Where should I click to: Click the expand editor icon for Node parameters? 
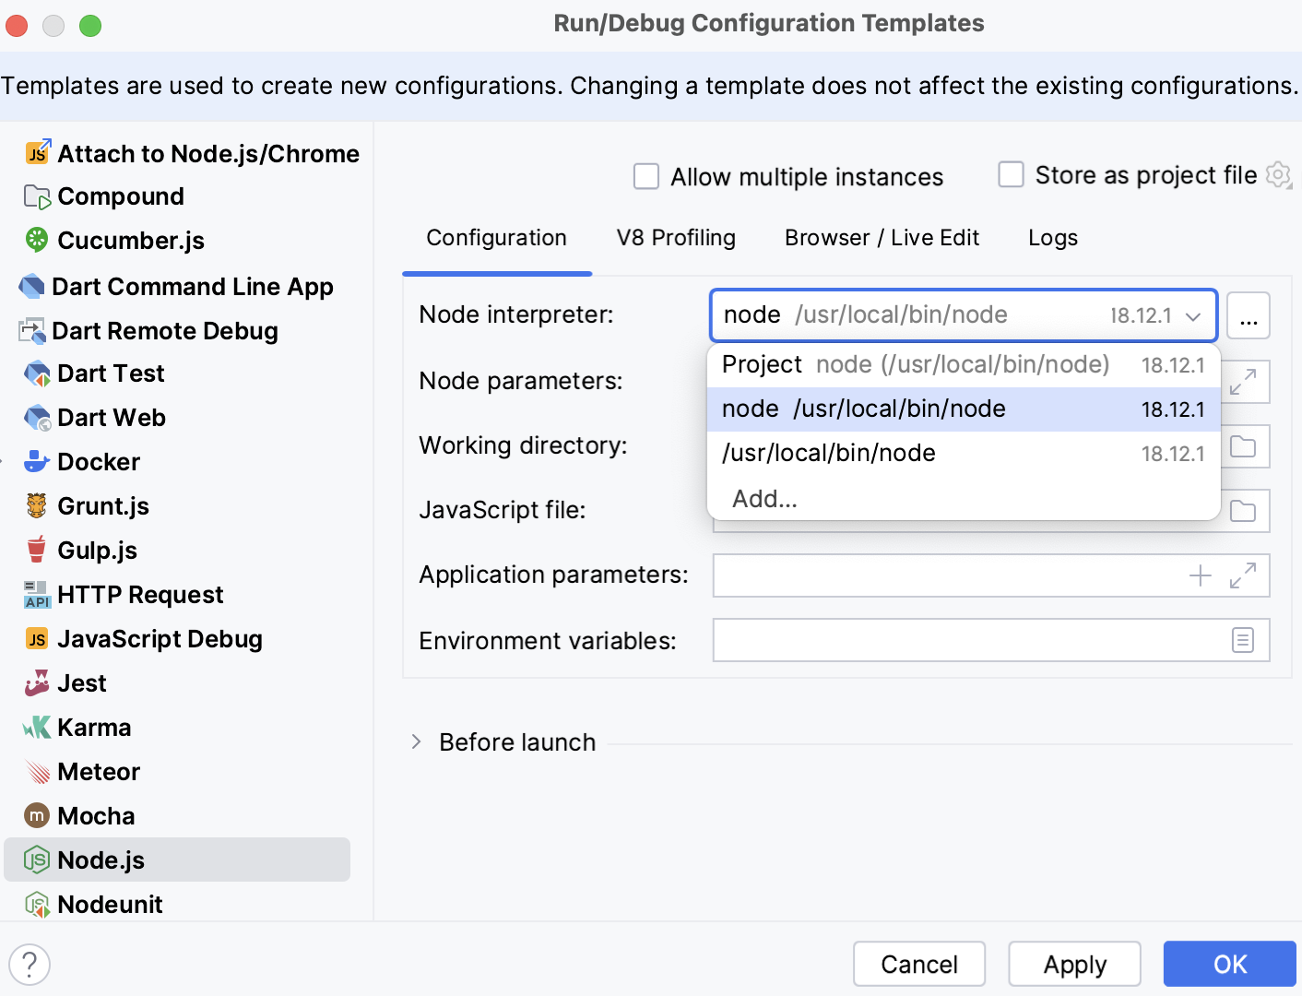coord(1245,381)
